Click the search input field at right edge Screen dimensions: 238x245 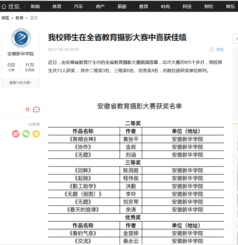tap(235, 39)
